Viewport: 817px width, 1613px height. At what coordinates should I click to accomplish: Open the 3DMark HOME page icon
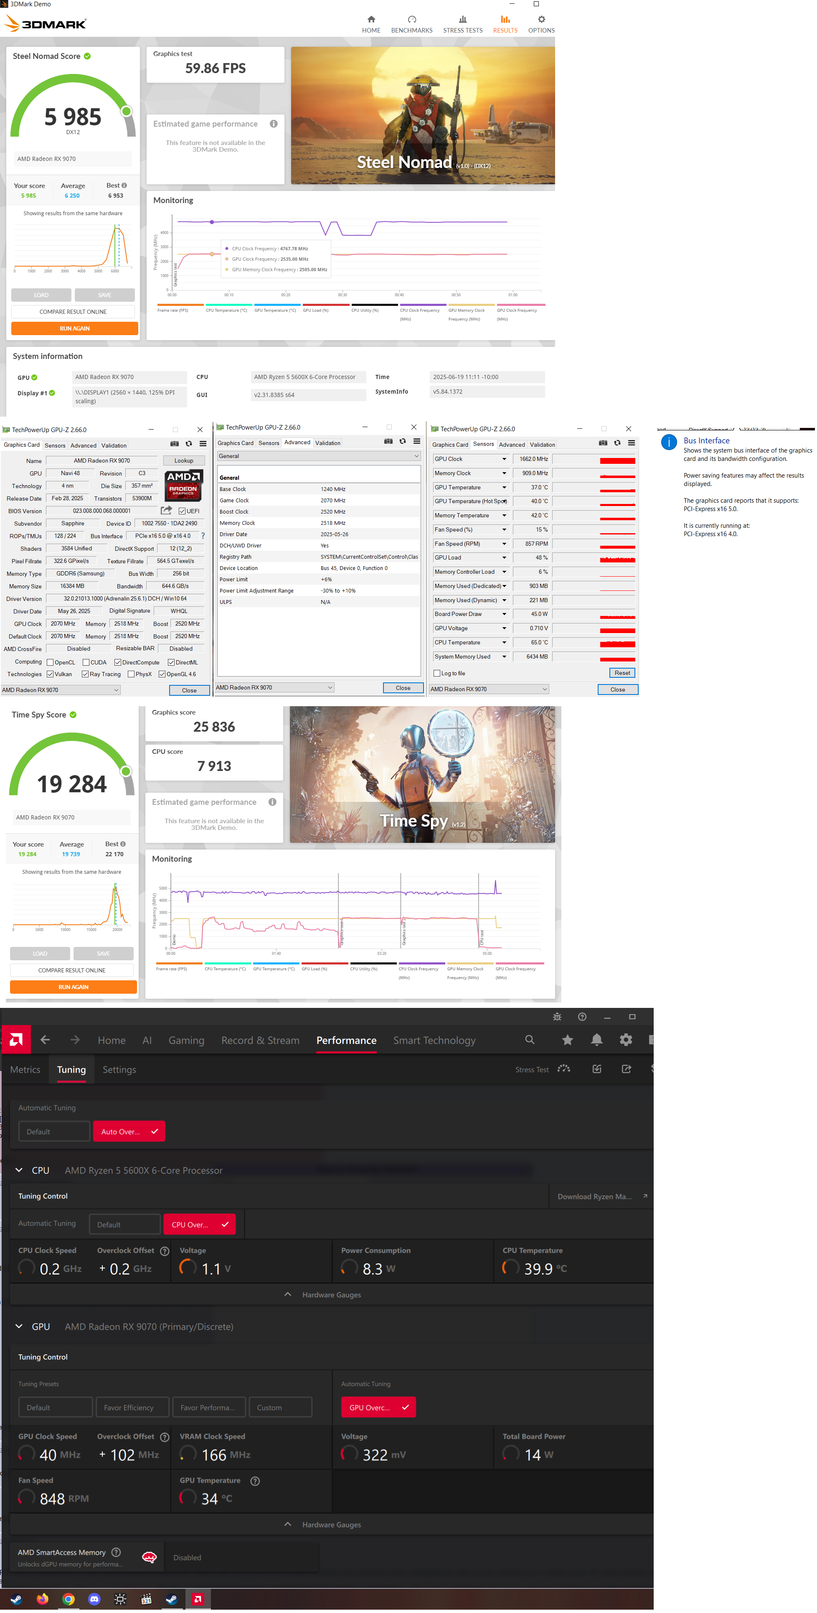point(370,19)
